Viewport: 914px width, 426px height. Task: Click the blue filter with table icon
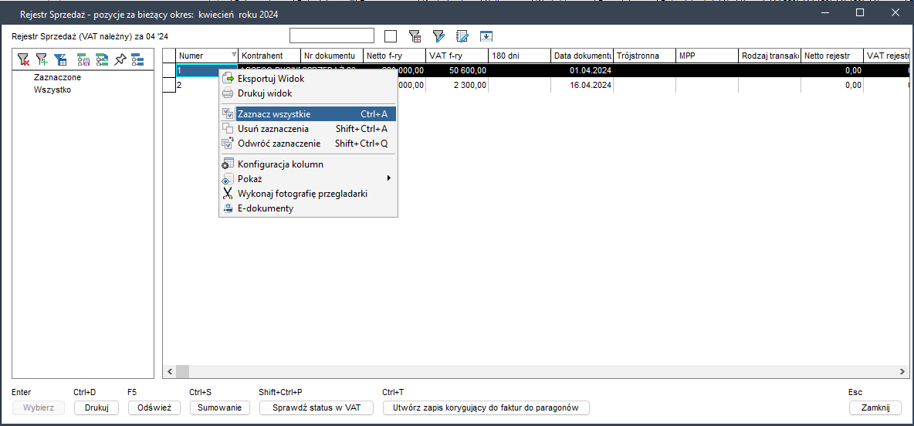61,59
